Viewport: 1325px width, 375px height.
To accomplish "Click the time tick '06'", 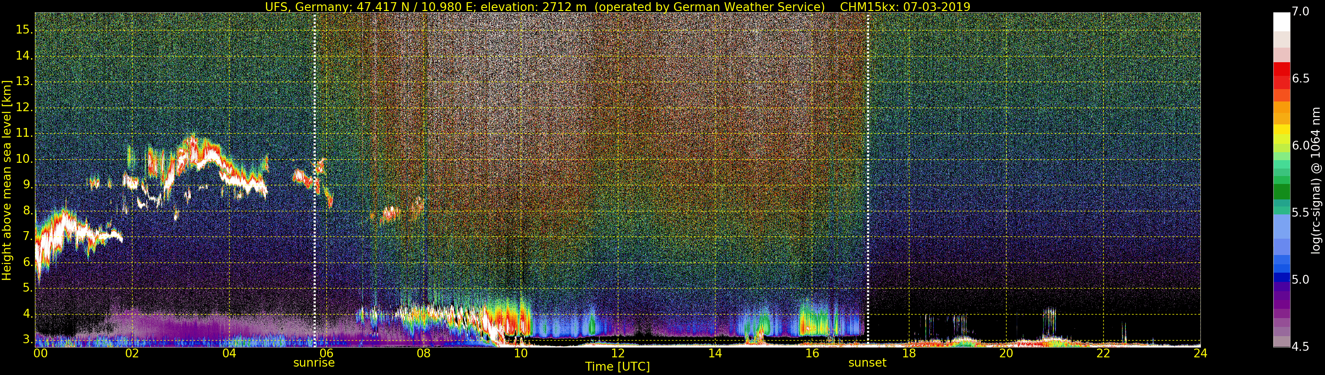I will (x=327, y=353).
